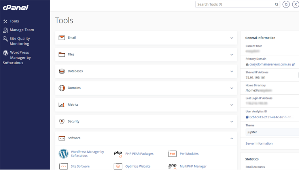Click the WordPress icon in the sidebar
Screen dimensions: 299x170
tap(6, 53)
